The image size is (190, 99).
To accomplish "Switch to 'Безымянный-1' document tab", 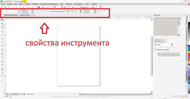I will coord(25,15).
